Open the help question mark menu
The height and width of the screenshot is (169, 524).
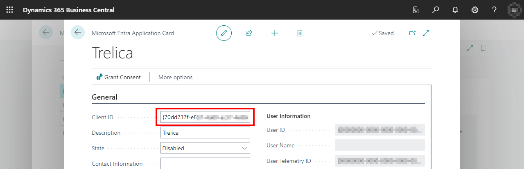pyautogui.click(x=494, y=10)
